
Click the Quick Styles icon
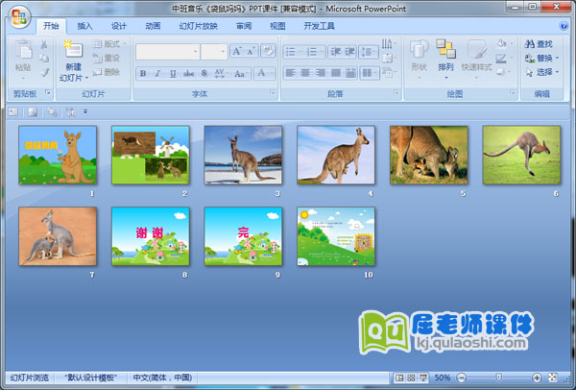tap(476, 50)
